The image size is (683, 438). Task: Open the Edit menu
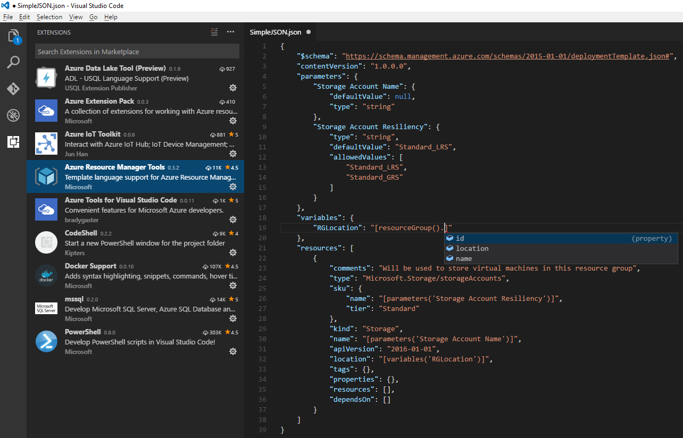tap(24, 17)
